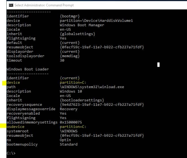Click the timeout value '30'
Screen dimensions: 187x158
tap(62, 60)
